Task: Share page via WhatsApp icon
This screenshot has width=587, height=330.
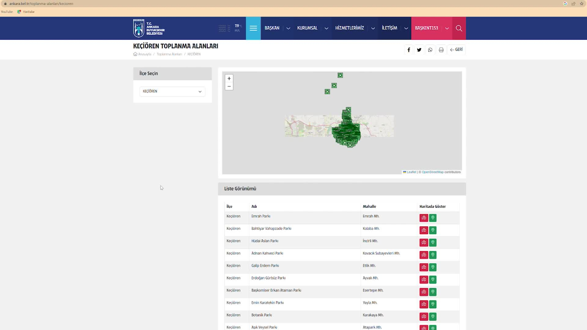Action: point(430,50)
